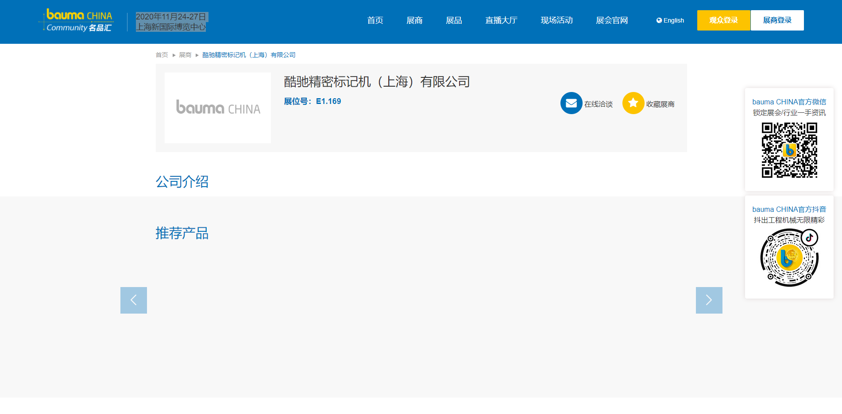The image size is (842, 414).
Task: Click the 展商 breadcrumb link
Action: point(185,55)
